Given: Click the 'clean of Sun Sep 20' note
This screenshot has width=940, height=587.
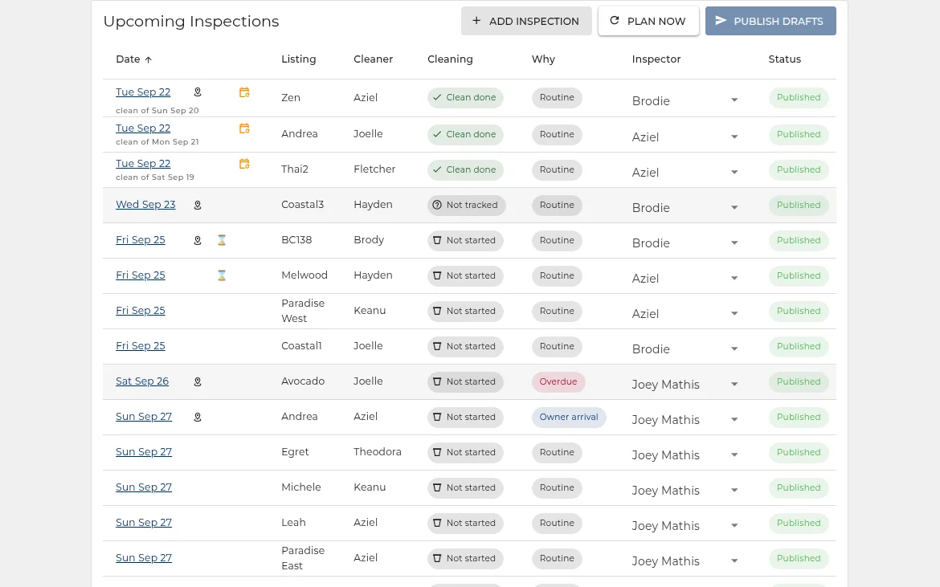Looking at the screenshot, I should pyautogui.click(x=157, y=111).
